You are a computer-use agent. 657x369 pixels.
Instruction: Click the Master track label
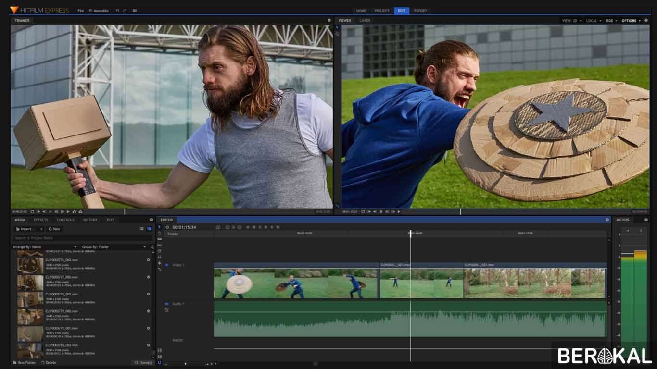click(178, 340)
